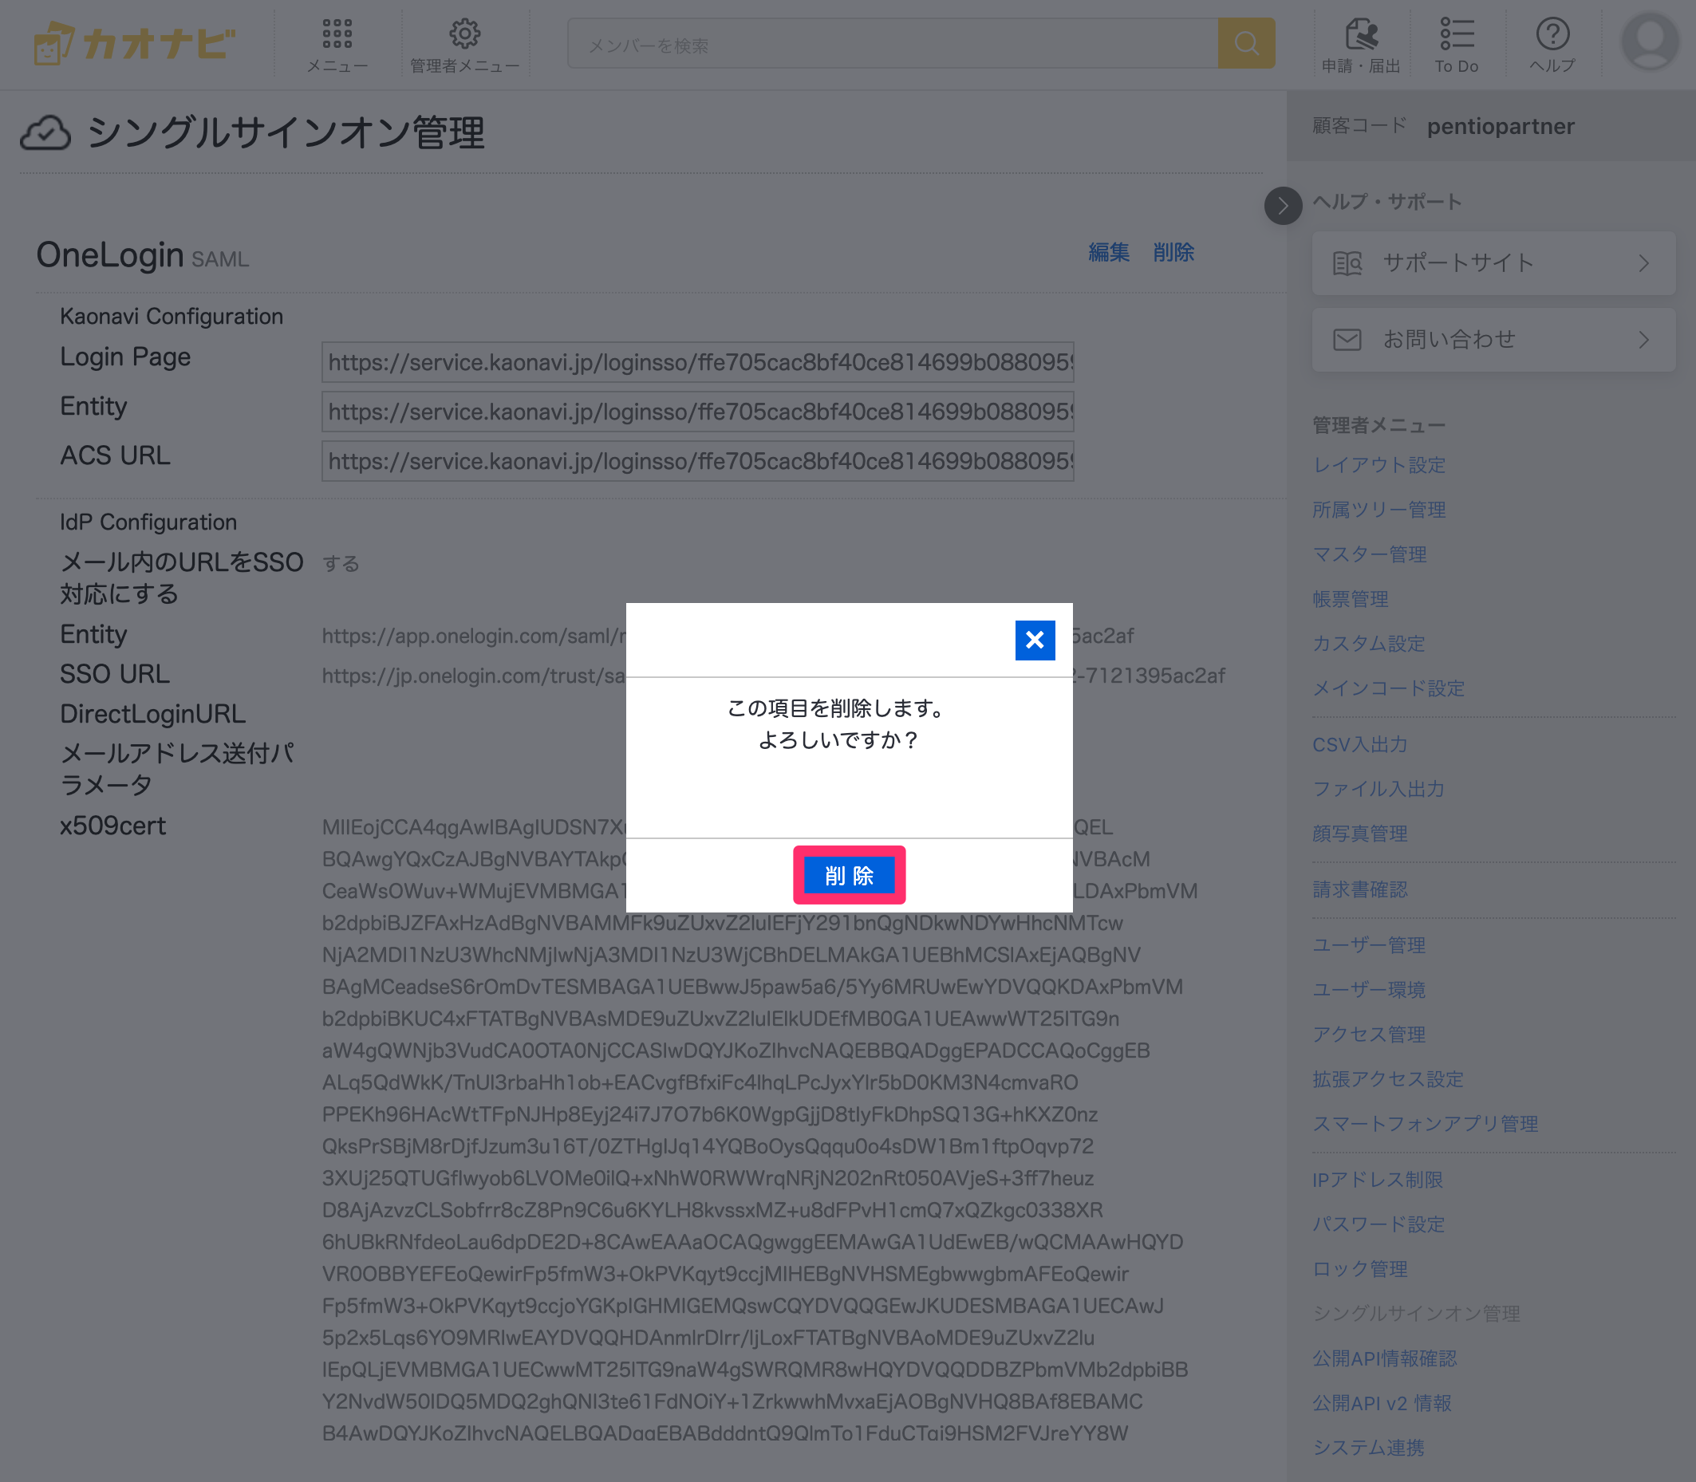Click the pentiopartner customer code text
The image size is (1696, 1482).
coord(1500,127)
